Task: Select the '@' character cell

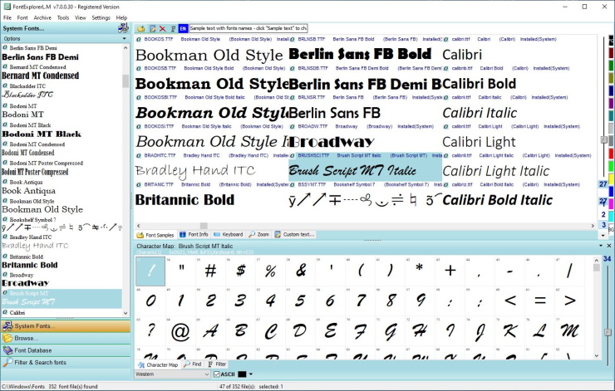Action: click(180, 331)
